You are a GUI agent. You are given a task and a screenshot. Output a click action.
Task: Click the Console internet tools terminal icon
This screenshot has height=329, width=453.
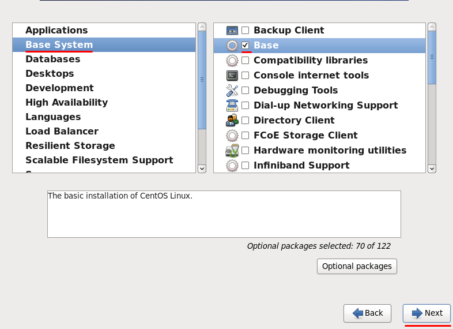[232, 75]
